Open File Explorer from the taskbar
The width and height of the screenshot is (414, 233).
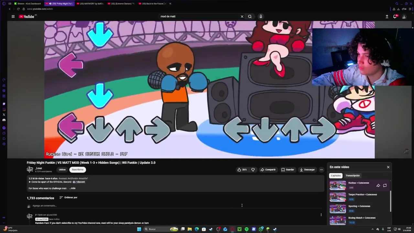[190, 229]
